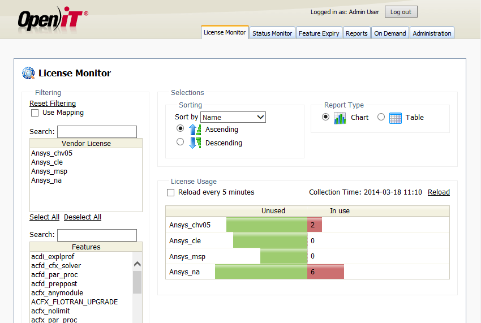The height and width of the screenshot is (323, 481).
Task: Click the Deselect All link
Action: pos(83,217)
